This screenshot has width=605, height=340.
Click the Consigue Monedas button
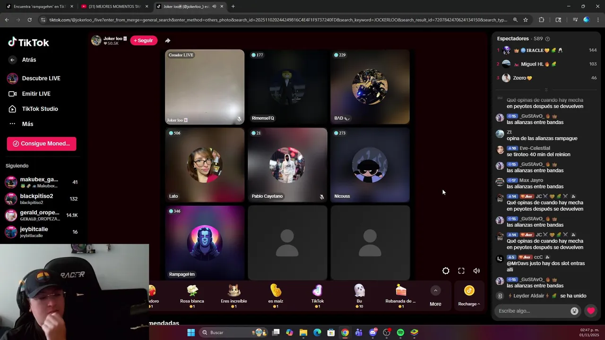pos(42,144)
